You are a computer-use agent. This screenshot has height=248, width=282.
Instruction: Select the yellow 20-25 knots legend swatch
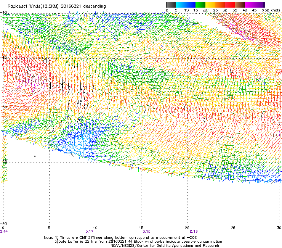(x=210, y=5)
